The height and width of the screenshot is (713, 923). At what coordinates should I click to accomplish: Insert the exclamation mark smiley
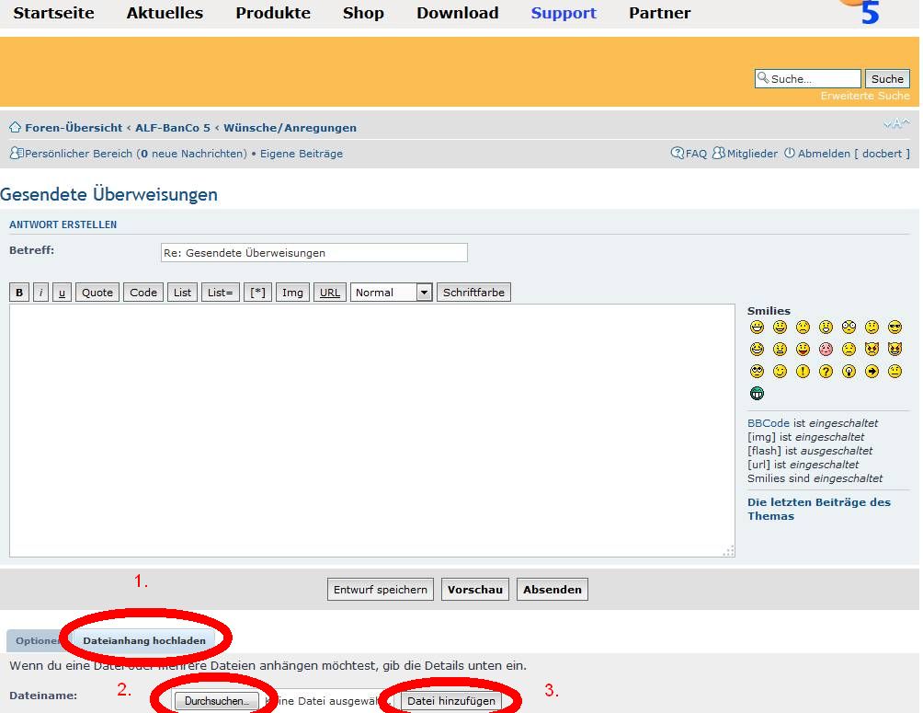803,372
